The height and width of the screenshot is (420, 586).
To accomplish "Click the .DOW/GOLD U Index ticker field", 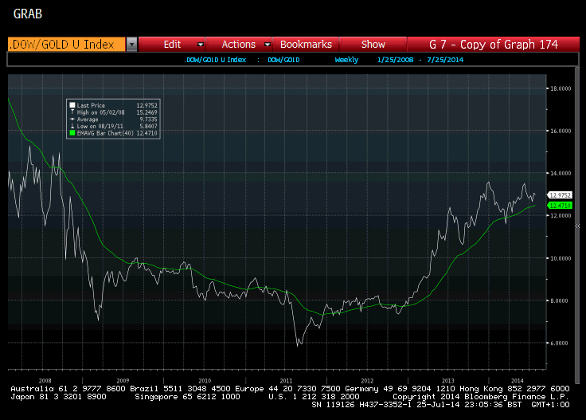I will coord(67,45).
